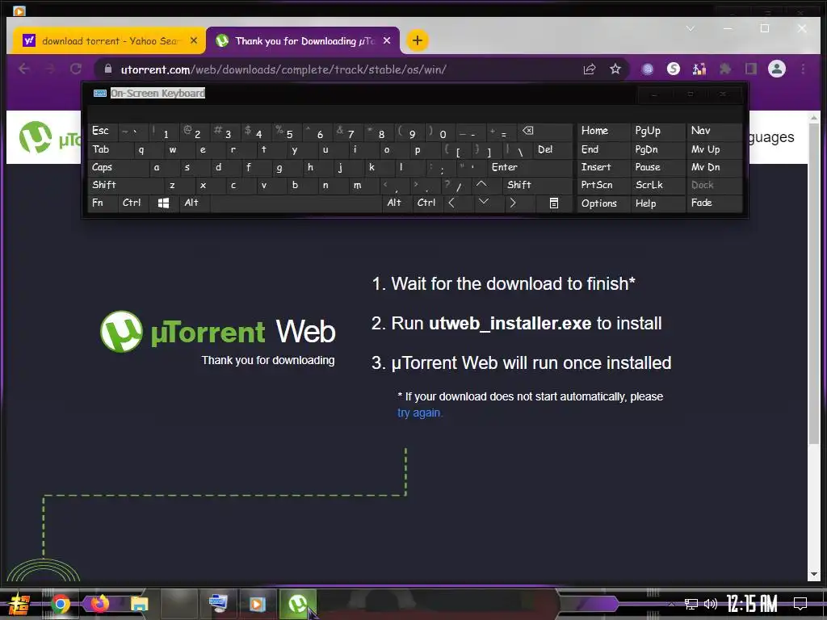This screenshot has width=827, height=620.
Task: Click the Fade key on keyboard
Action: pyautogui.click(x=714, y=203)
